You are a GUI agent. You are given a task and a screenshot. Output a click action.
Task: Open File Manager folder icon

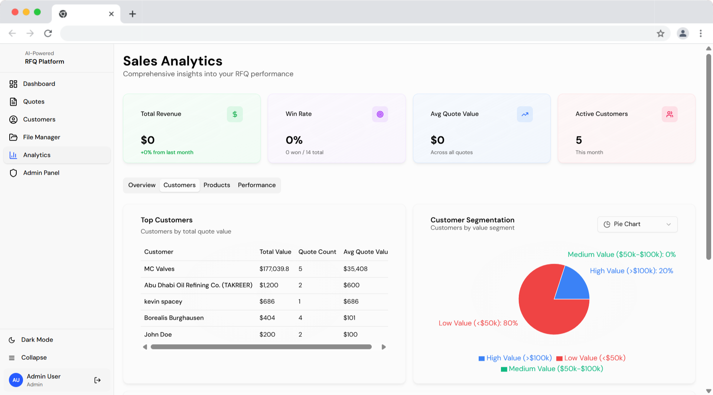click(13, 137)
